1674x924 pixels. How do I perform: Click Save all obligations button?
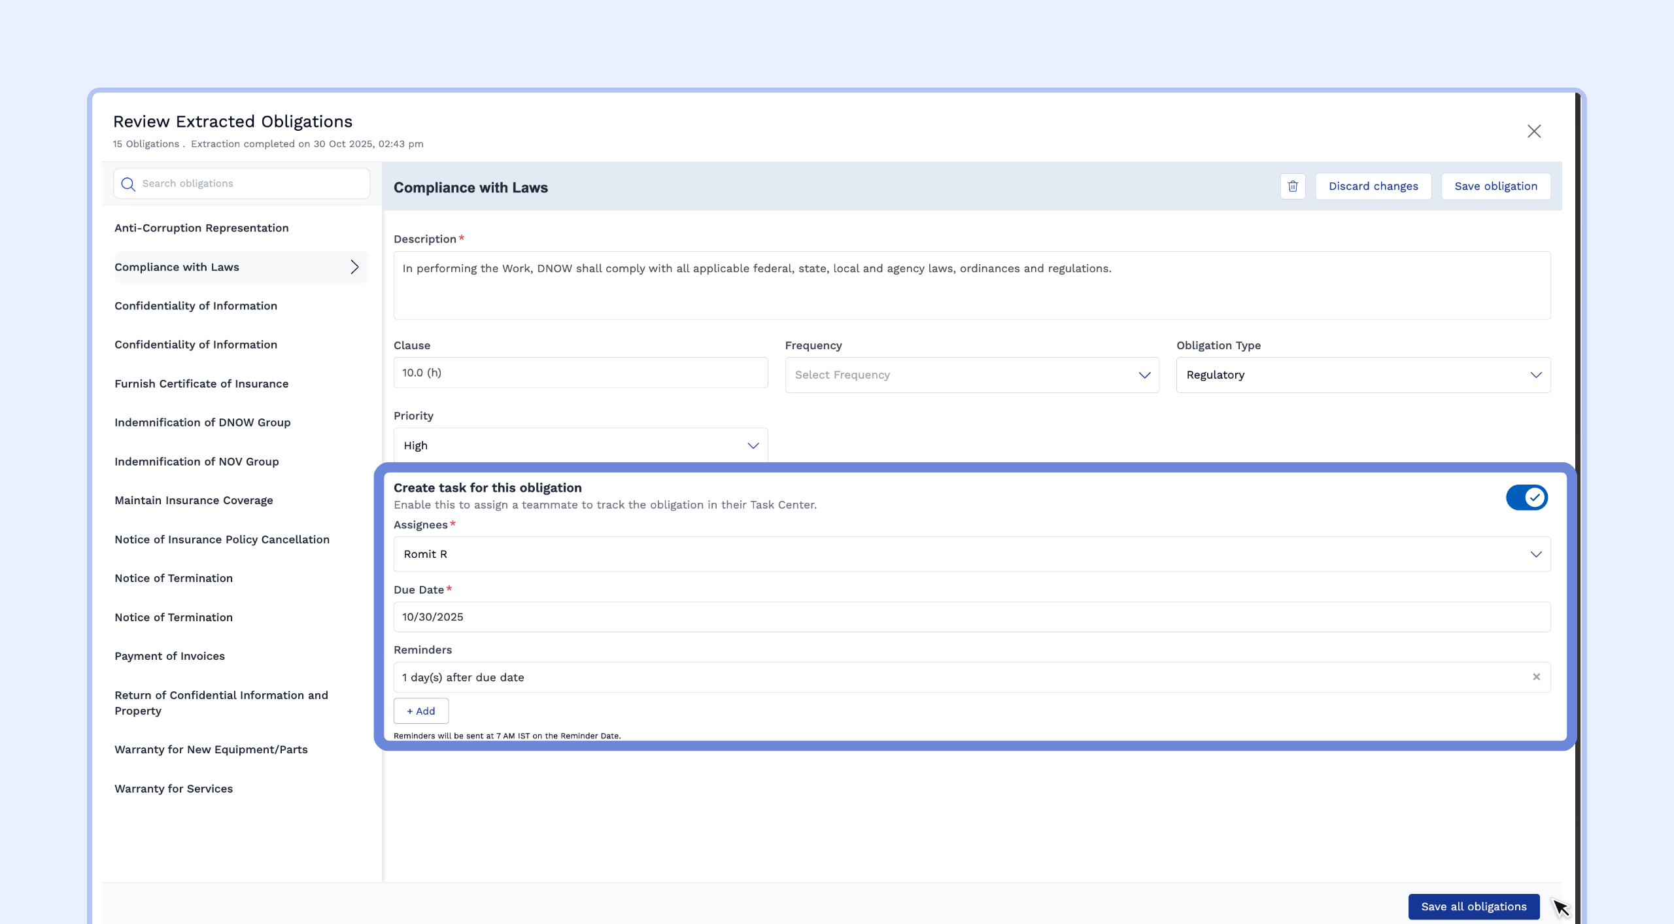coord(1473,906)
